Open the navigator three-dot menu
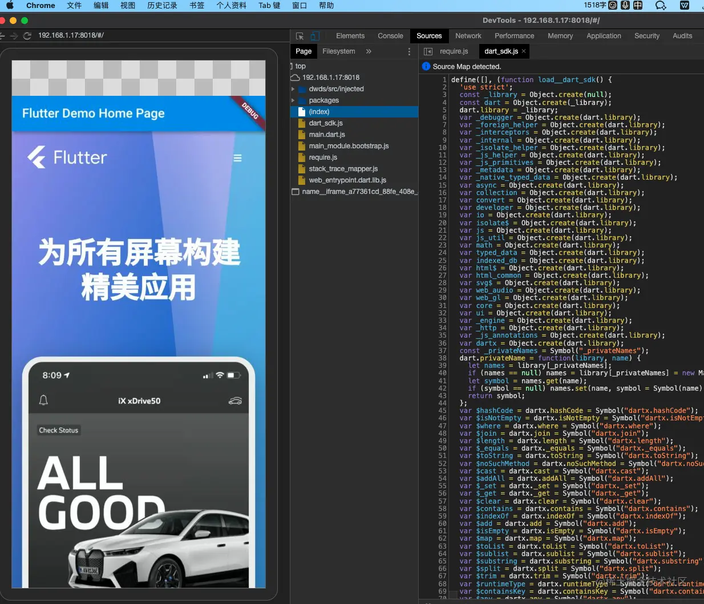This screenshot has width=704, height=604. coord(409,51)
